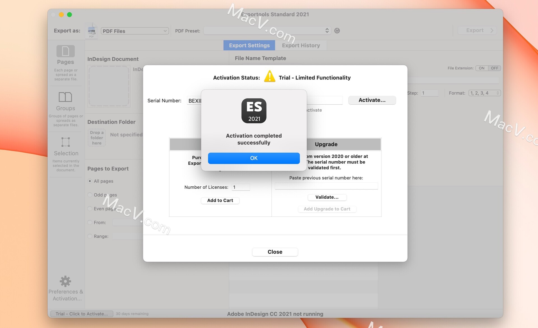Viewport: 538px width, 328px height.
Task: Click the green zoom window button
Action: coord(69,15)
